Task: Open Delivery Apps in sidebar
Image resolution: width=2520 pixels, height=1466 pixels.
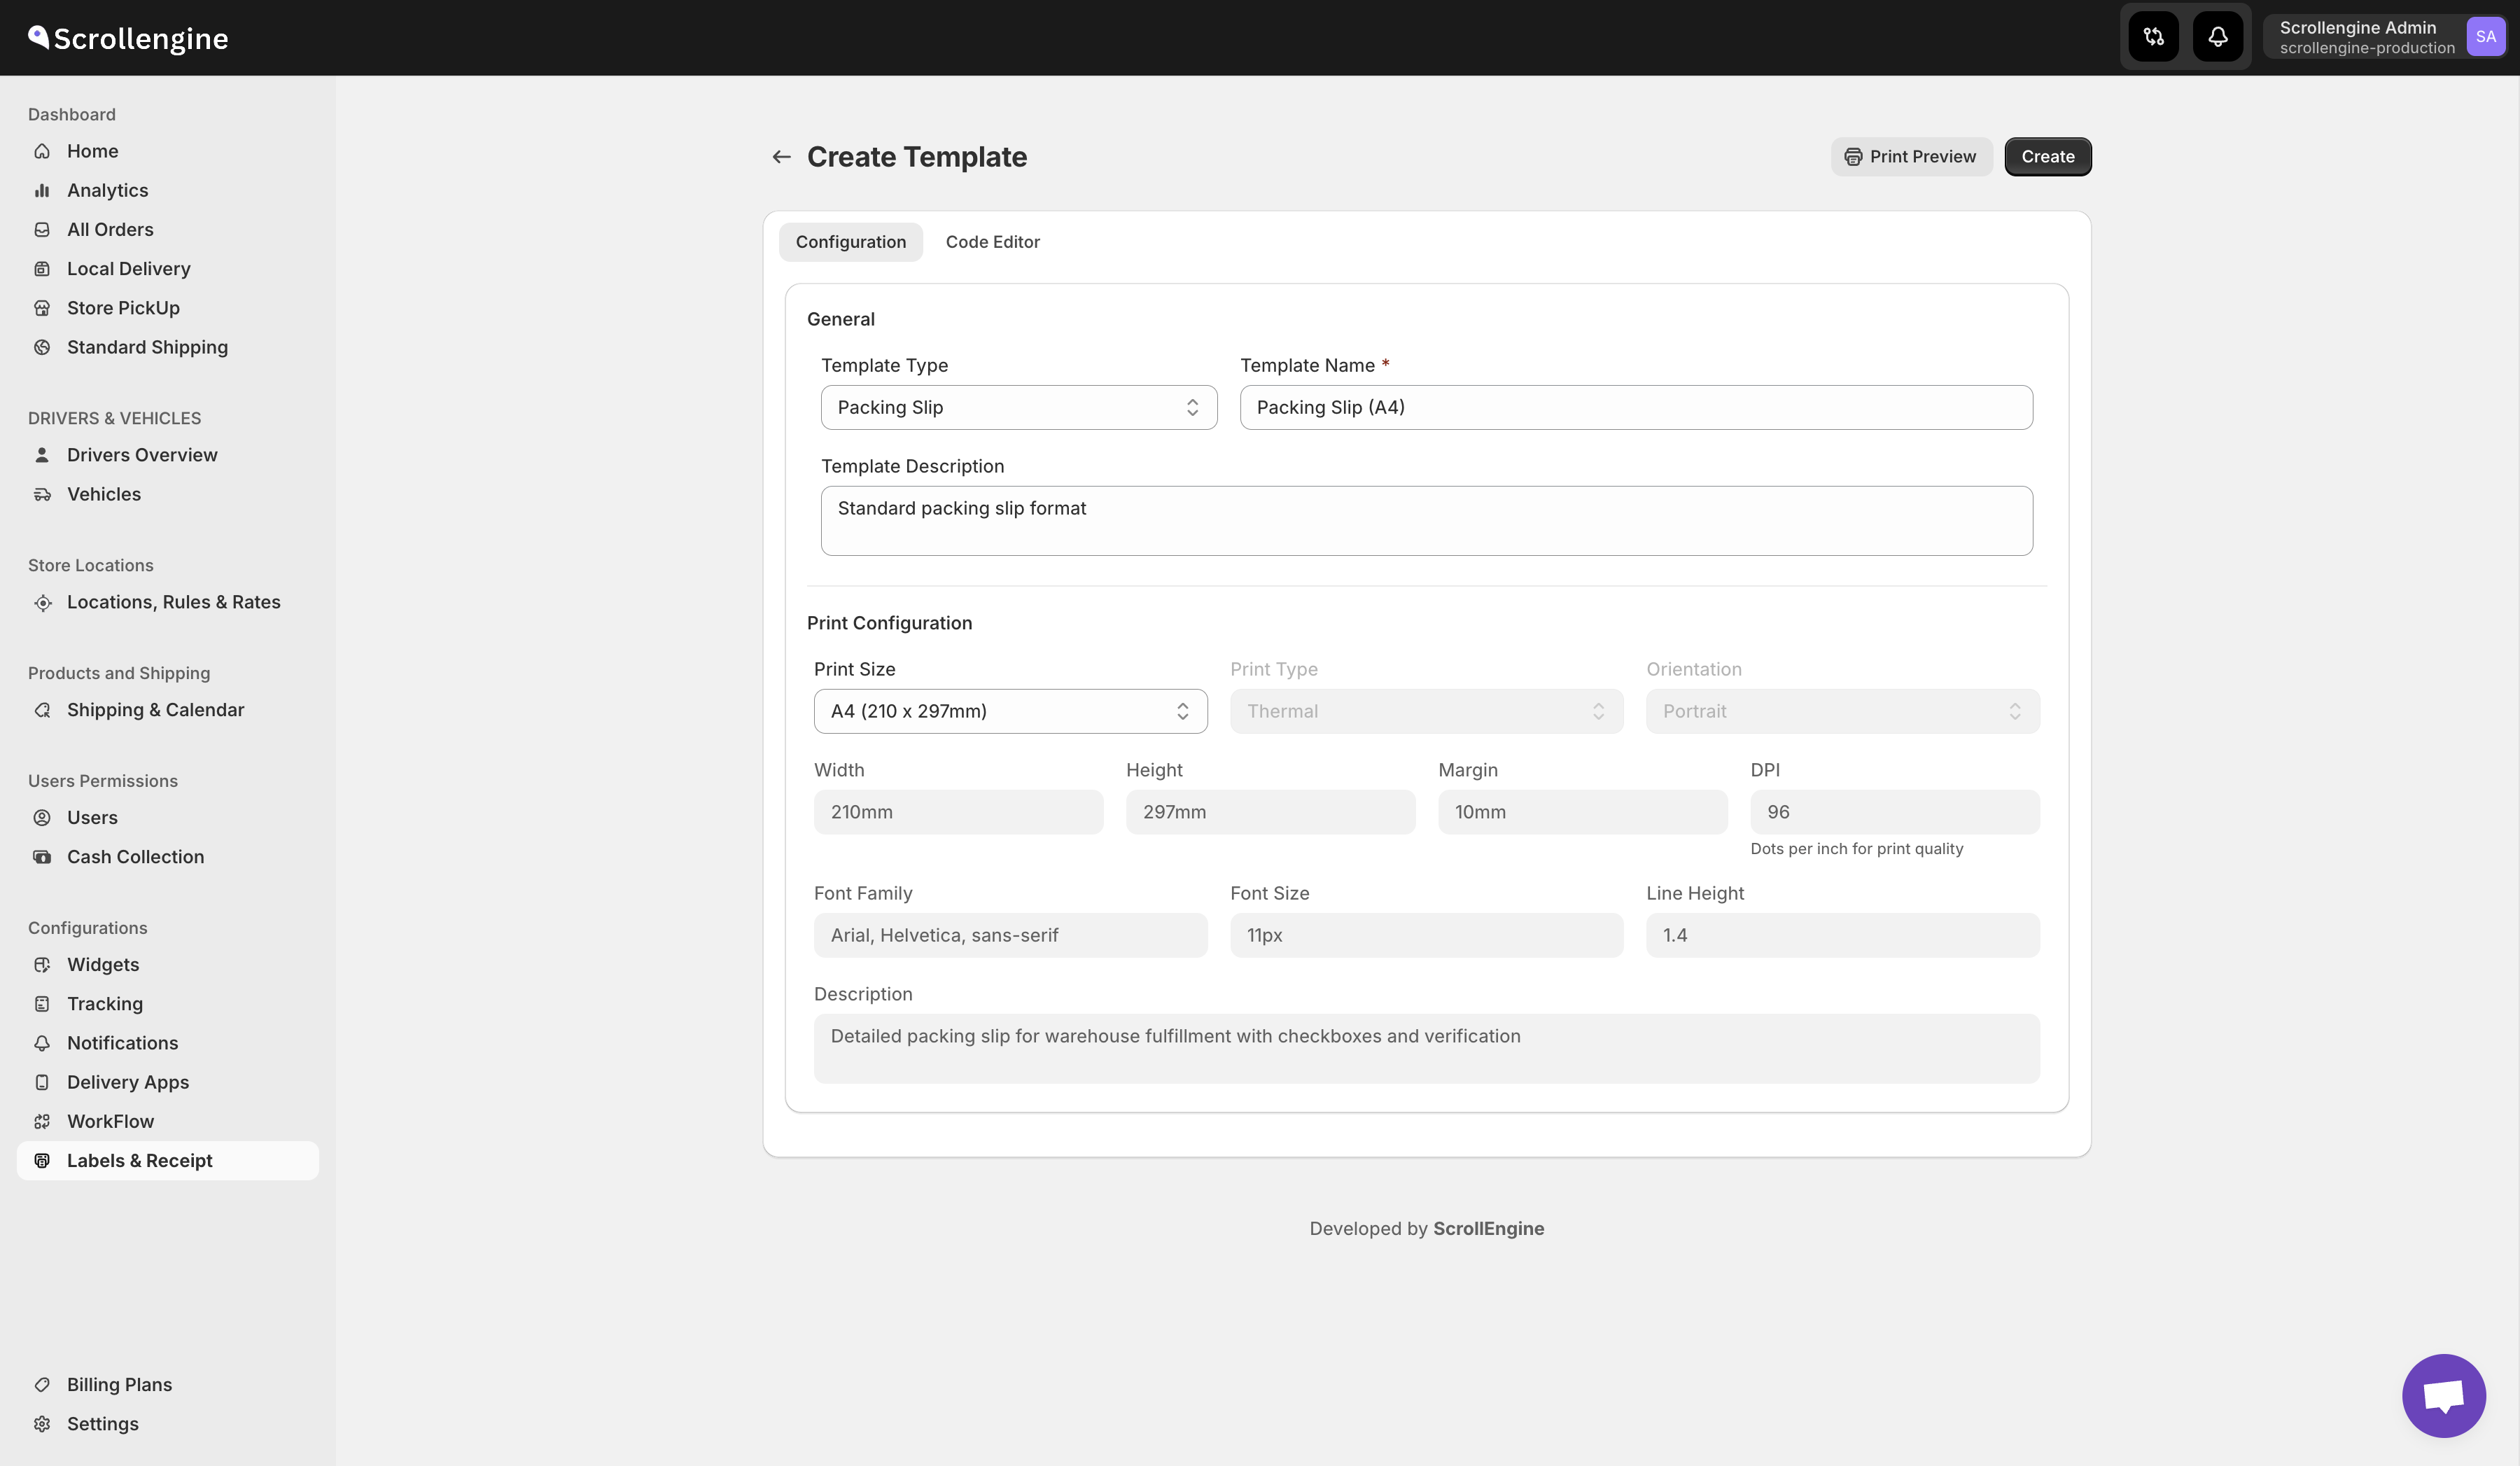Action: (128, 1082)
